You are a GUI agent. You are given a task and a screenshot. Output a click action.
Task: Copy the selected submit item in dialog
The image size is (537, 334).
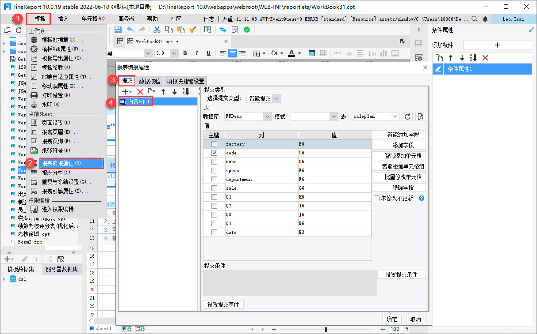152,92
